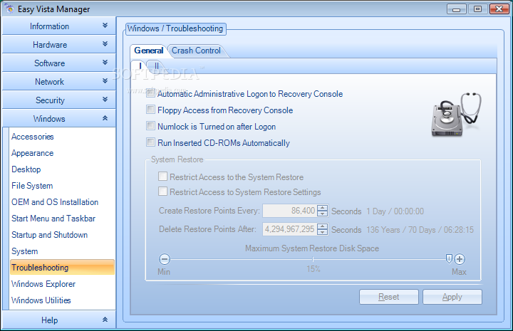Click the Software section header
The image size is (513, 331).
59,63
